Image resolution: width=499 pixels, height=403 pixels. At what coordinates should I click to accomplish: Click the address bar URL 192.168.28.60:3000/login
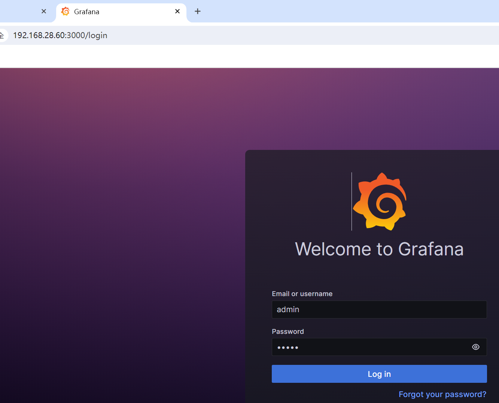(60, 35)
